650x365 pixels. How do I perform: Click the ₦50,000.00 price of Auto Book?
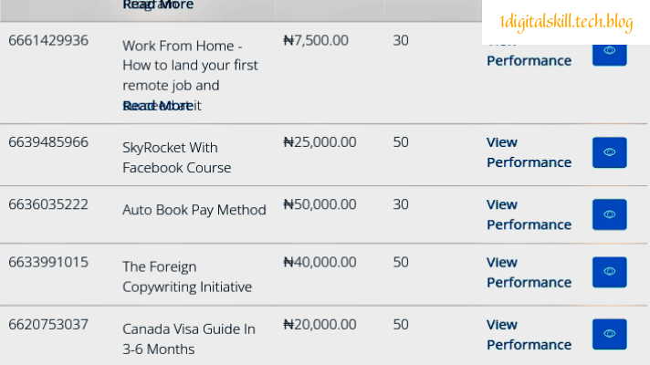320,204
